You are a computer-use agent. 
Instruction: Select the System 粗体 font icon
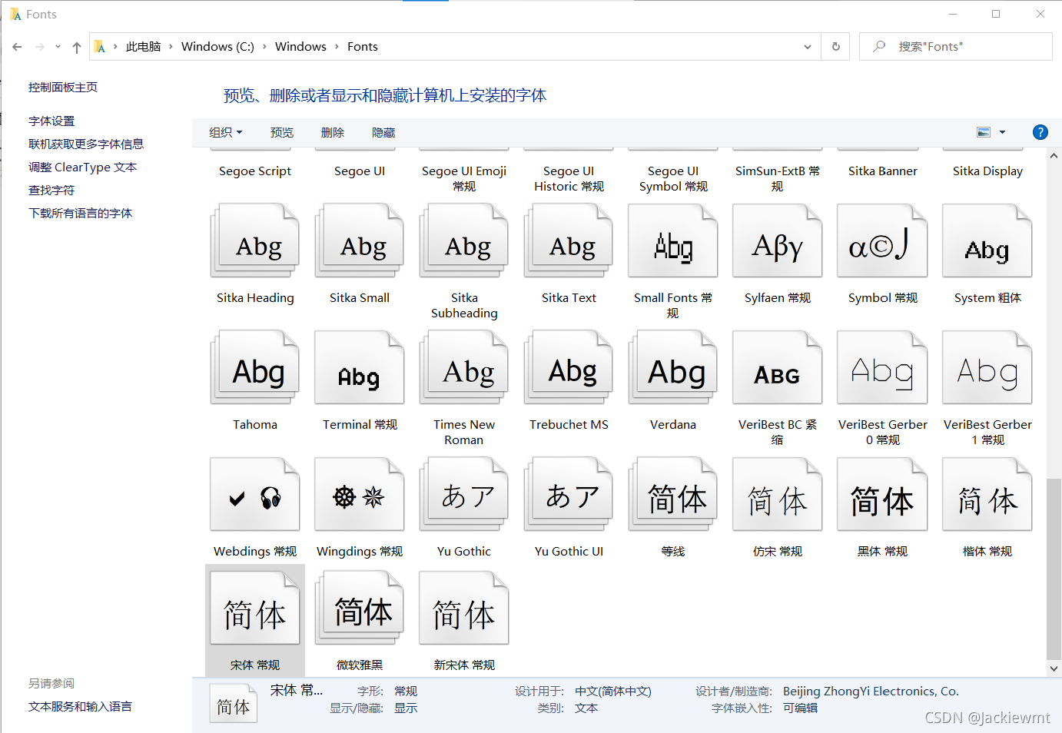point(987,240)
